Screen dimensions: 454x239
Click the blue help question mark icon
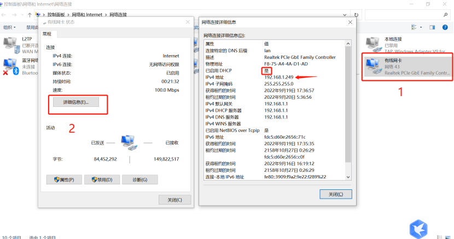pos(445,27)
